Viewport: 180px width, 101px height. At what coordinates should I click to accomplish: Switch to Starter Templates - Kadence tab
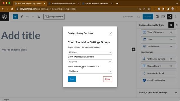[x=97, y=4]
